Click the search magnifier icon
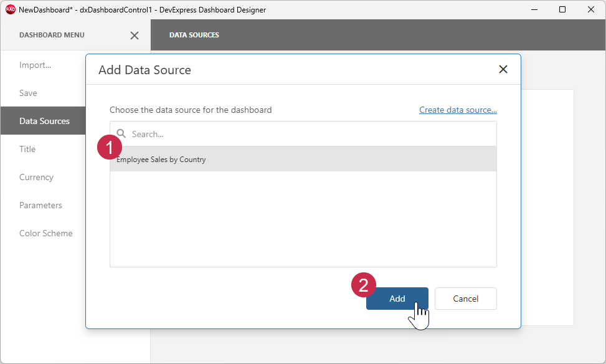The height and width of the screenshot is (364, 606). [x=121, y=133]
